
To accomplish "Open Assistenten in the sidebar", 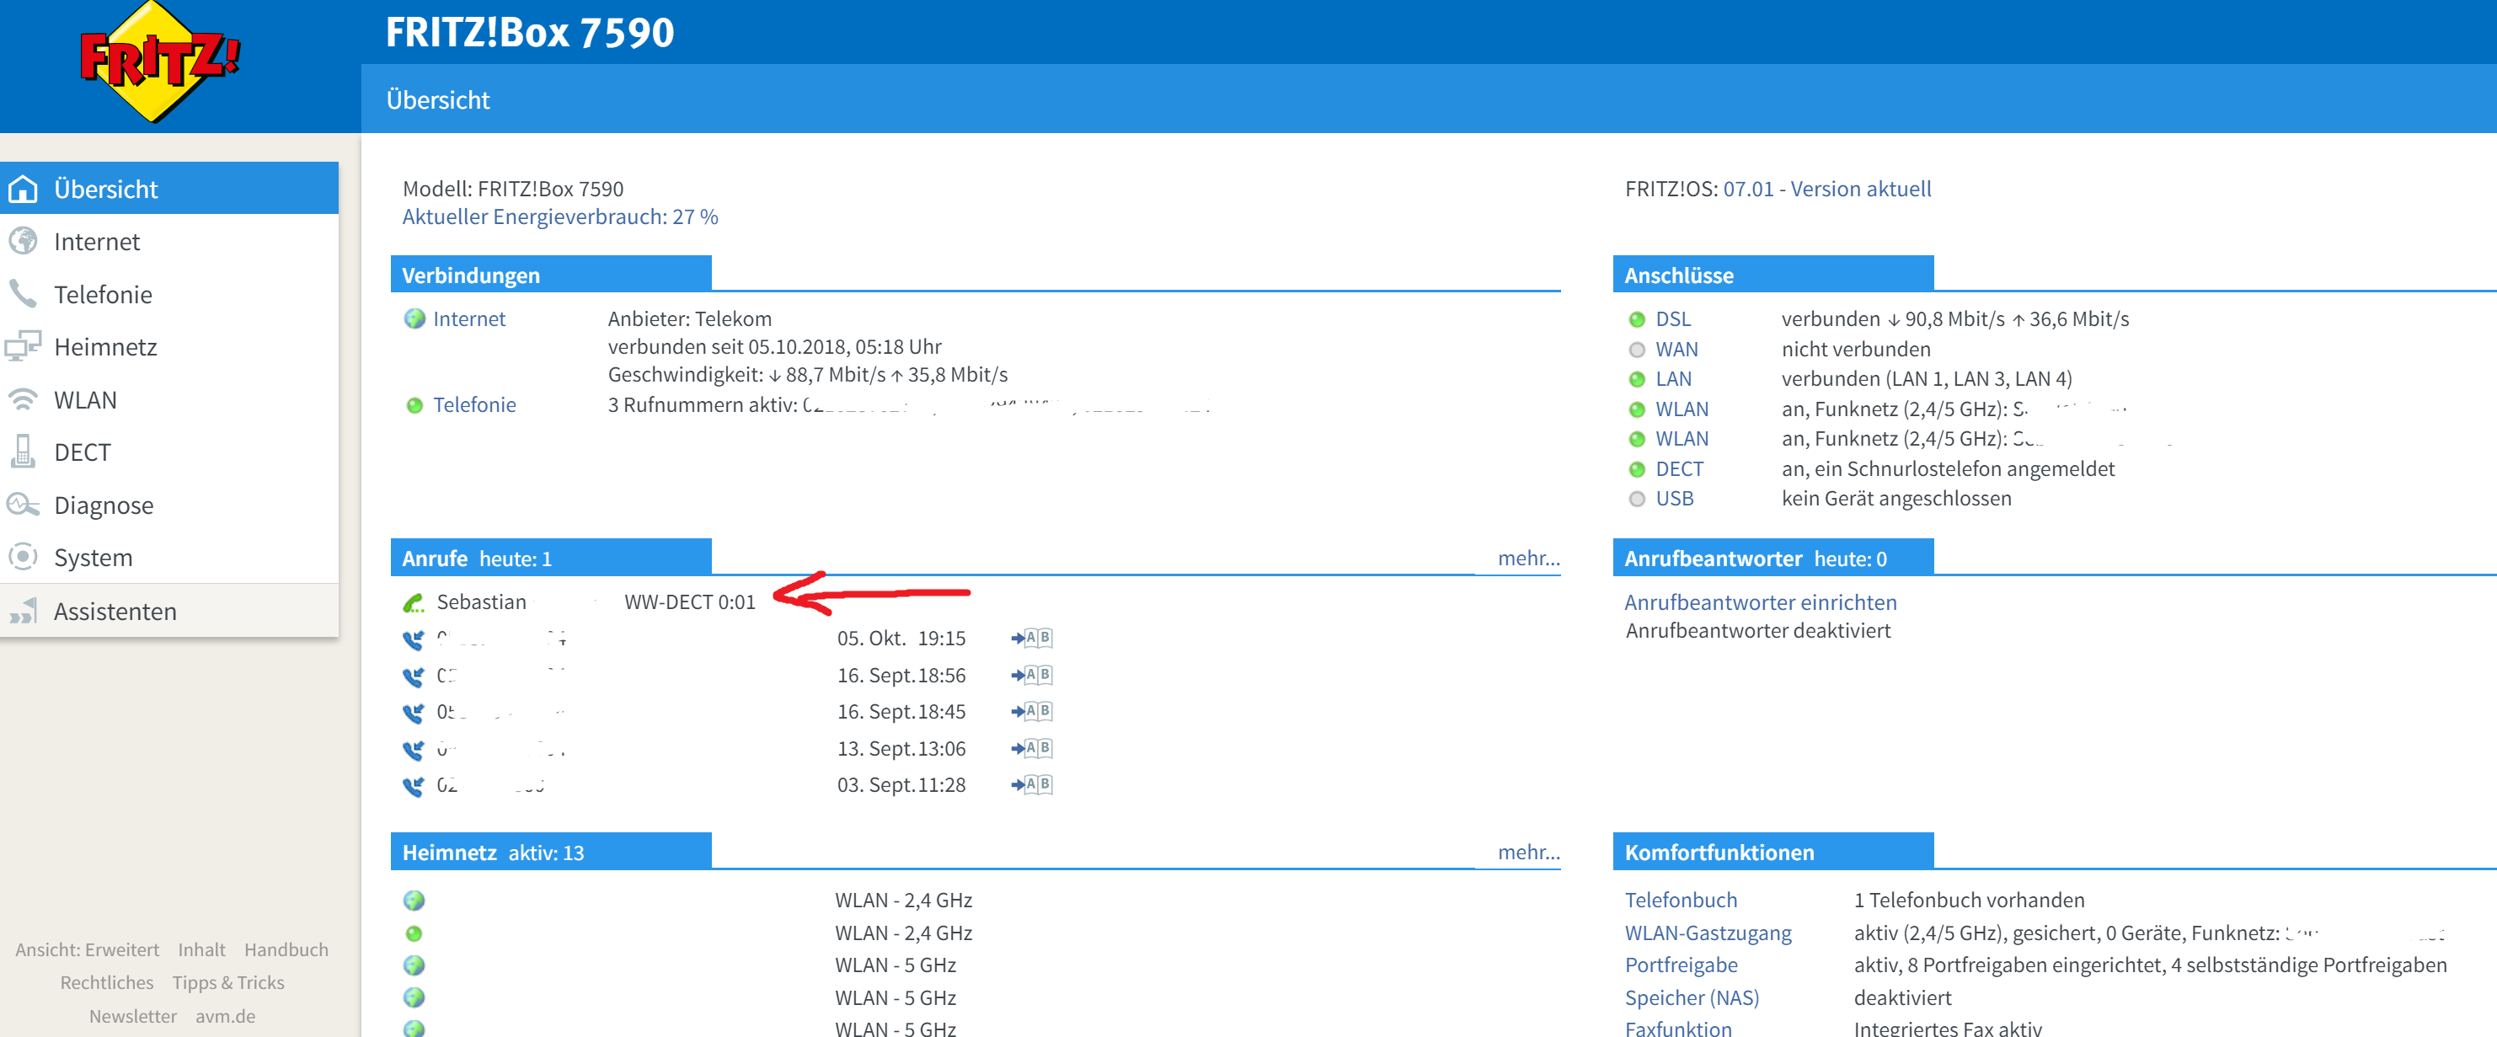I will tap(115, 612).
